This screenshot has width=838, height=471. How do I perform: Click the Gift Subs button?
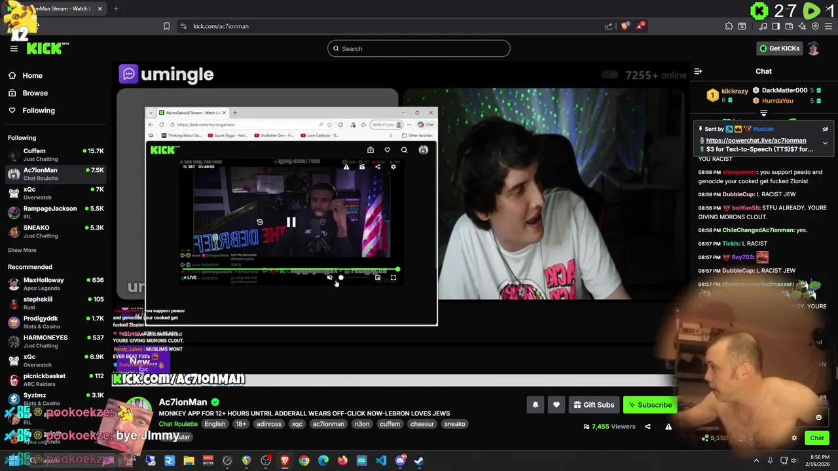(x=594, y=405)
